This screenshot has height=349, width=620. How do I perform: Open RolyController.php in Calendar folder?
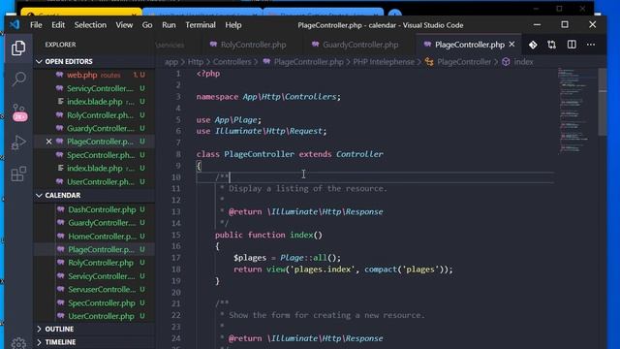[95, 263]
